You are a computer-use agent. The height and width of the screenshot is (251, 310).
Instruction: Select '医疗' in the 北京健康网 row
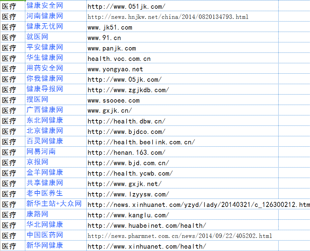pos(13,131)
